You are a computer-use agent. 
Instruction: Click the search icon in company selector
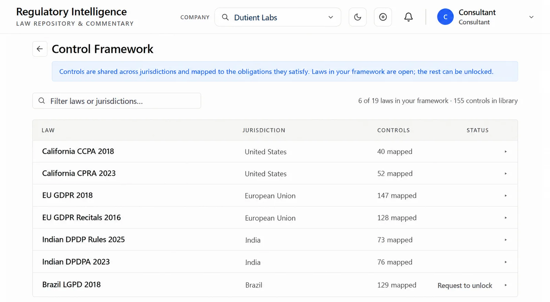tap(225, 17)
